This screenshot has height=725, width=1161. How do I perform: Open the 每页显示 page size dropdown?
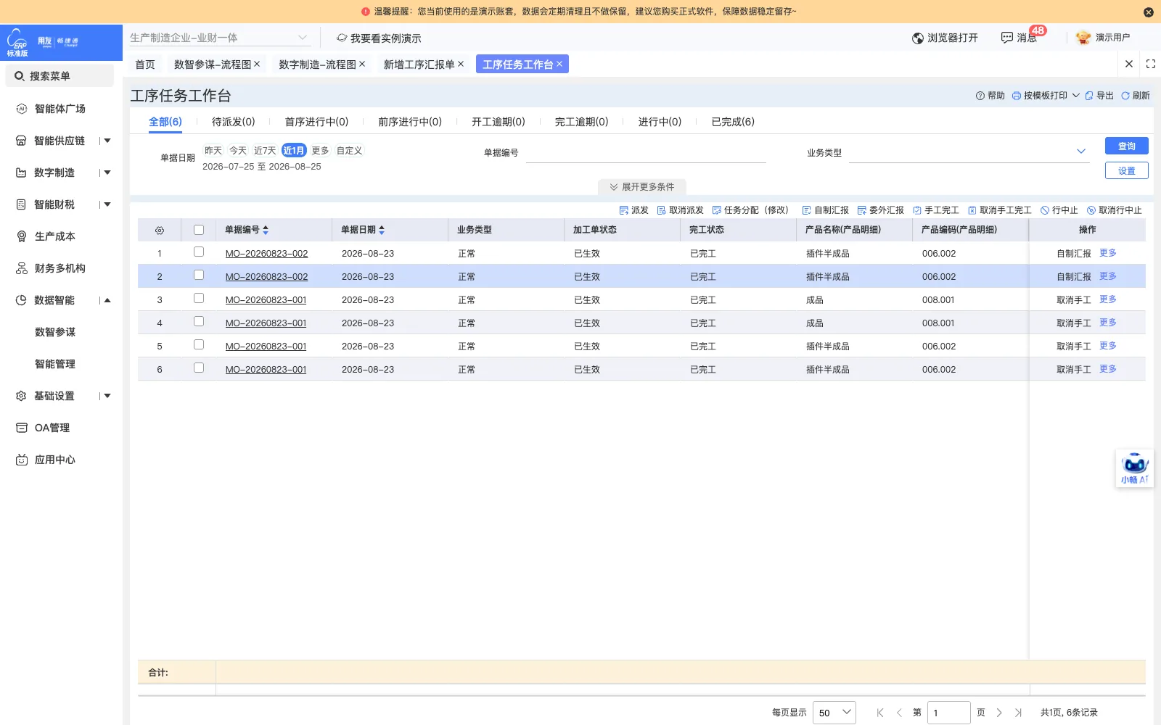(x=834, y=713)
